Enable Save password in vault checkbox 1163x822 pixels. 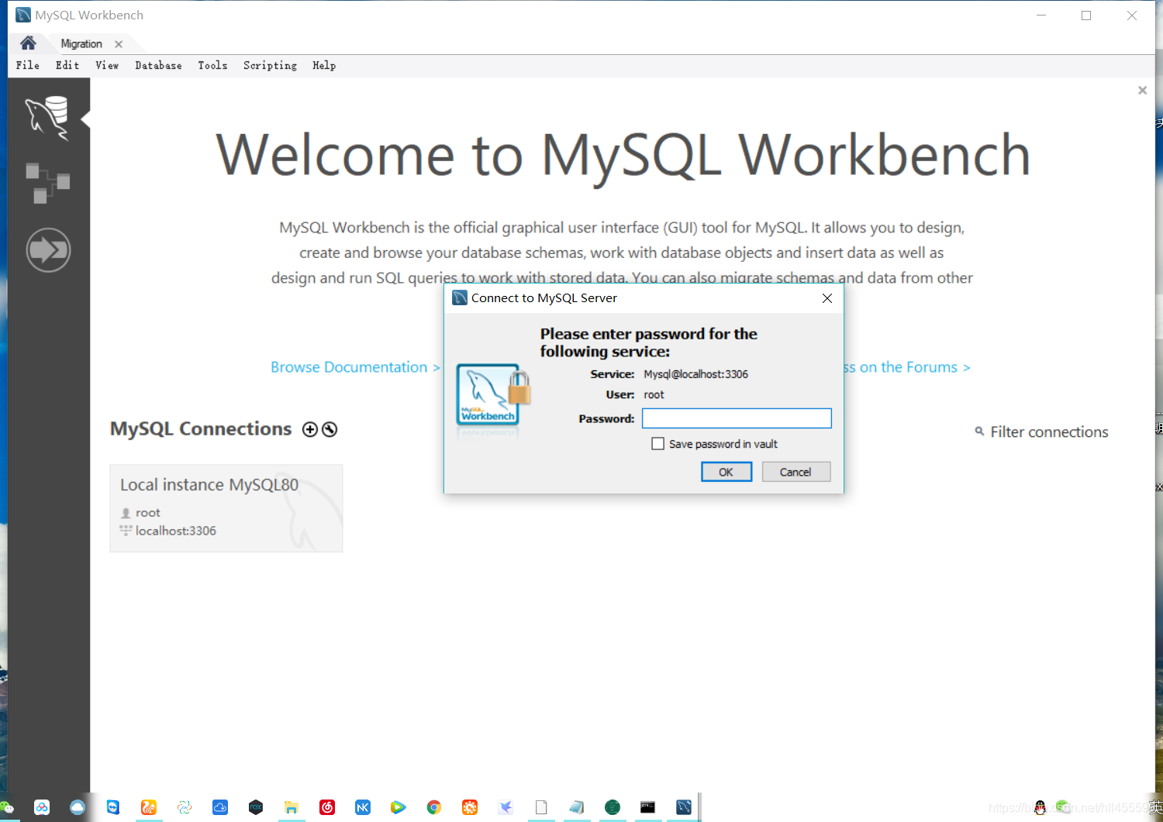tap(658, 444)
